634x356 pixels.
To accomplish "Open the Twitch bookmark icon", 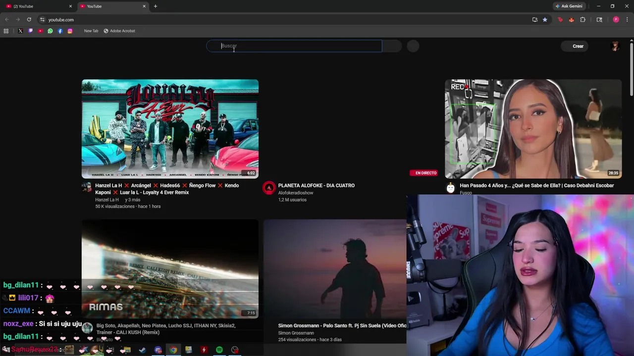I will point(30,31).
